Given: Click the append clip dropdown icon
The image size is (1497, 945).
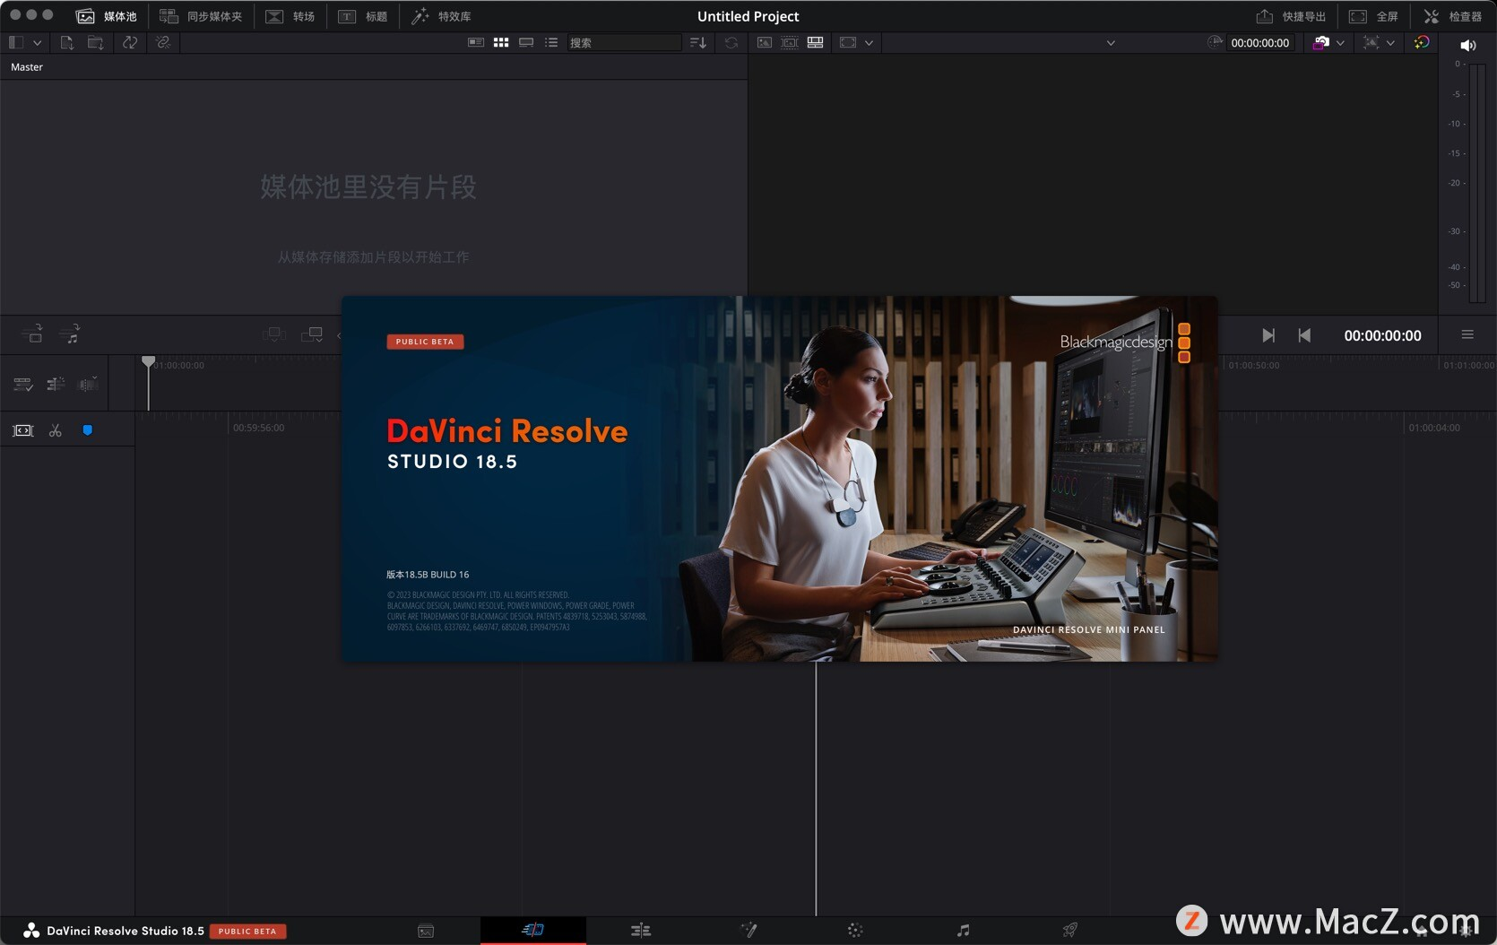Looking at the screenshot, I should (312, 334).
